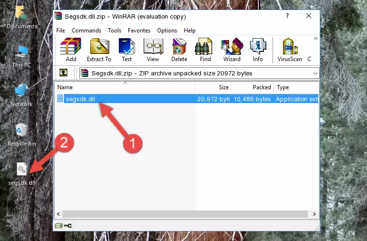Open the Favorites menu
The width and height of the screenshot is (367, 241).
click(x=139, y=31)
